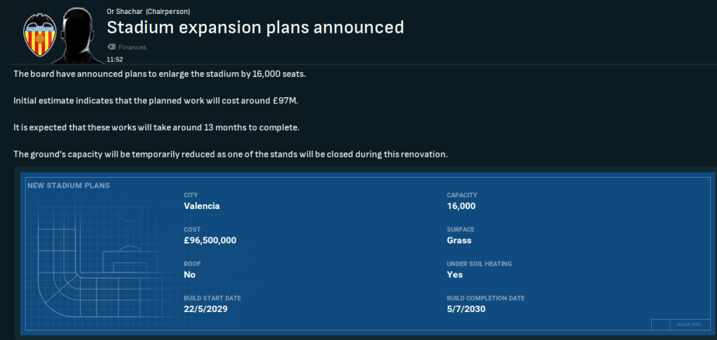Click the 11:52 message timestamp

114,59
